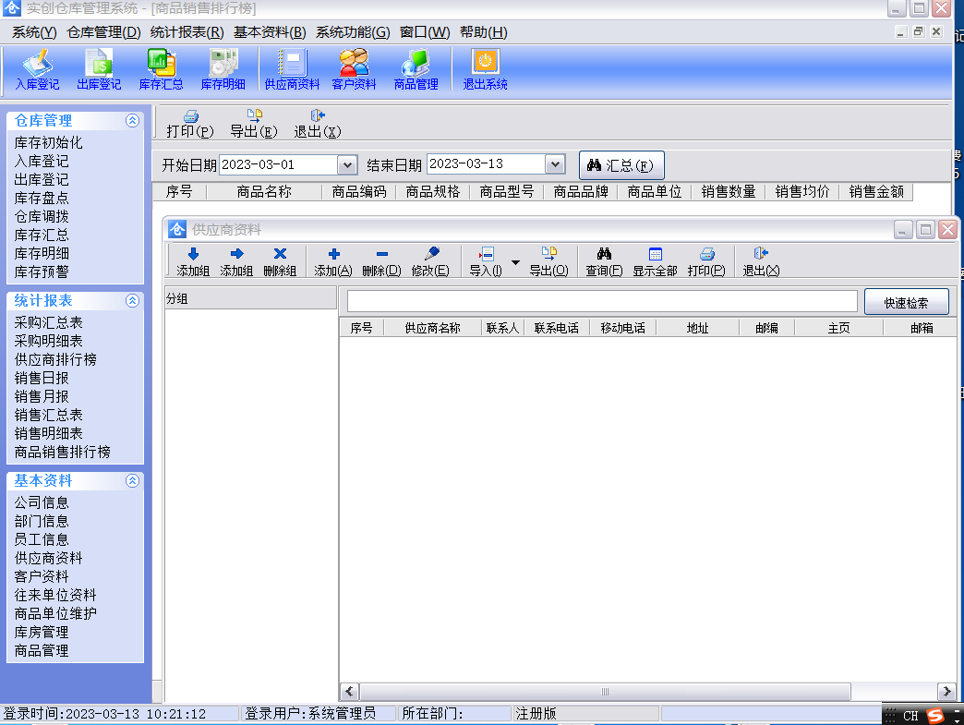Viewport: 964px width, 725px height.
Task: Print supplier list 打印(P)
Action: click(x=706, y=262)
